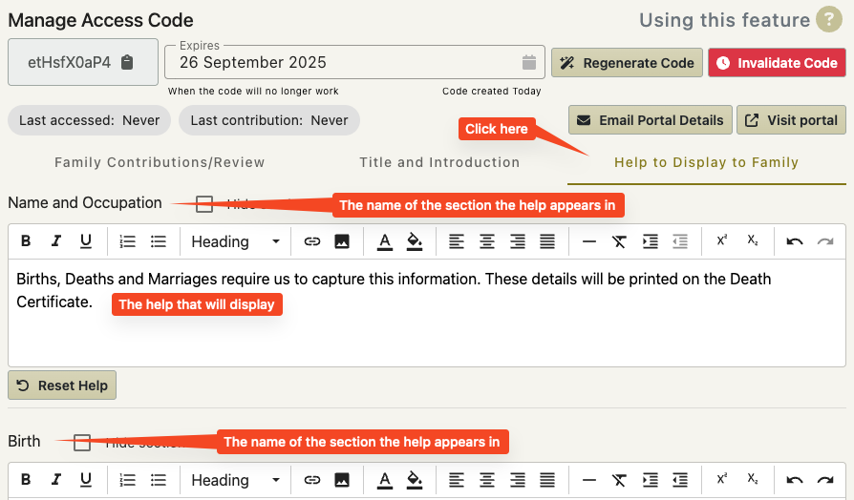Click the Last accessed: Never chip
The height and width of the screenshot is (500, 854).
(x=90, y=120)
